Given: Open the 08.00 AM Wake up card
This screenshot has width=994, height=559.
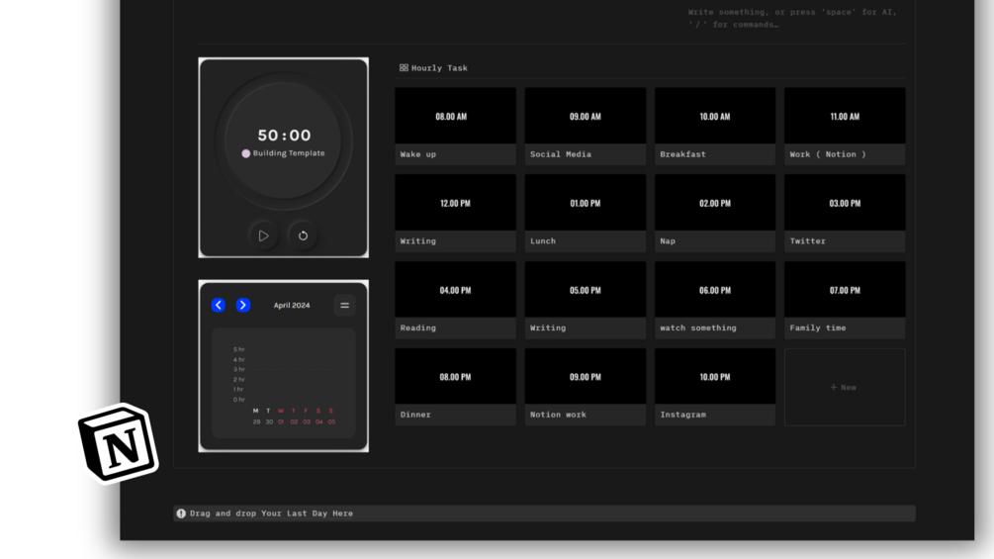Looking at the screenshot, I should (455, 126).
